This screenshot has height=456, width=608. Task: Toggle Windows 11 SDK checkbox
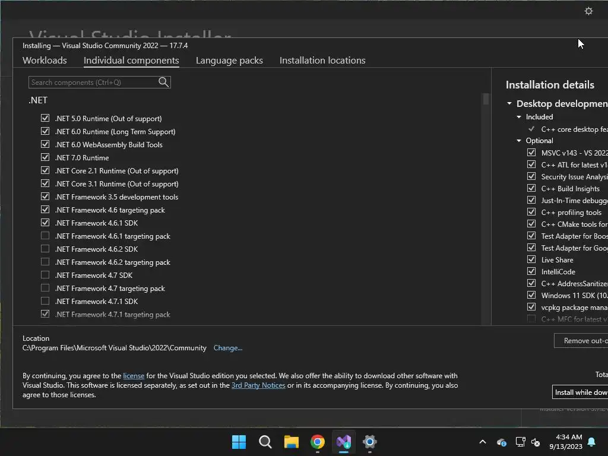tap(531, 295)
